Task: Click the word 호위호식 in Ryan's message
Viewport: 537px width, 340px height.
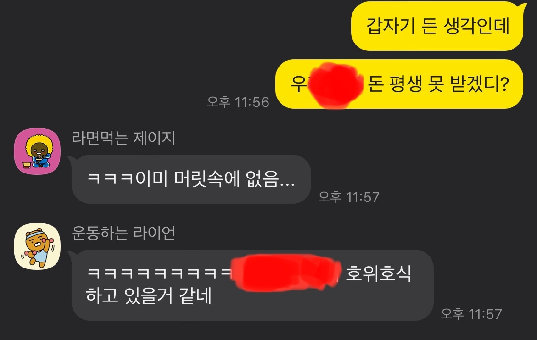Action: click(x=378, y=273)
